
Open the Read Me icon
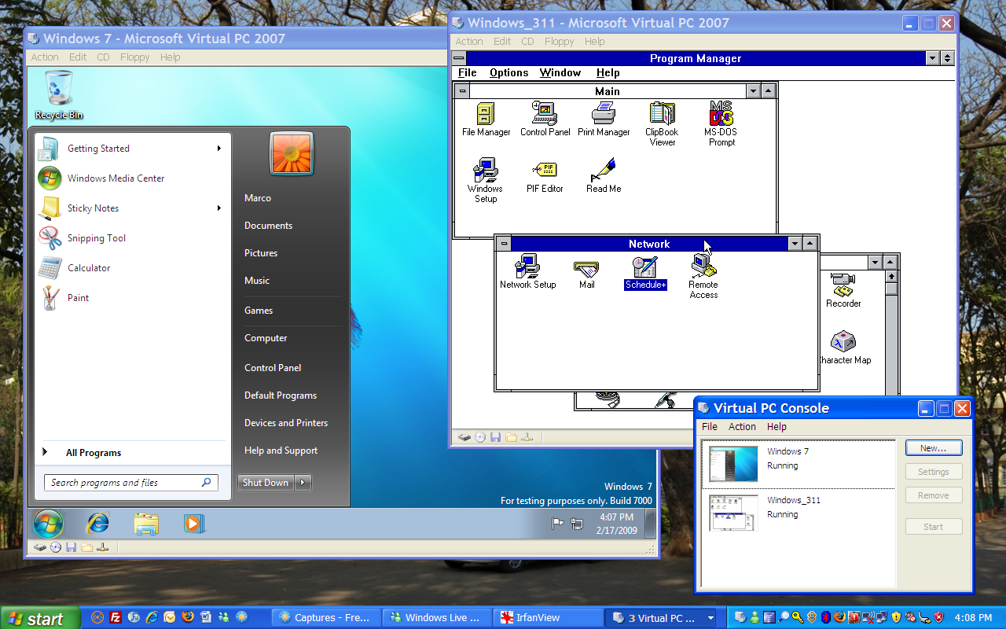(604, 177)
